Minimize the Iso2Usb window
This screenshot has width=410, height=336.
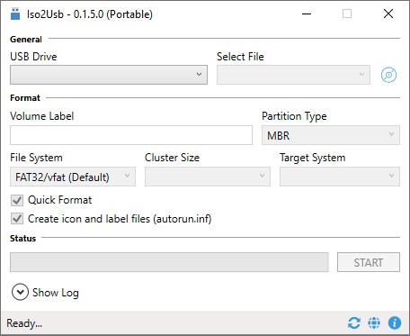click(307, 14)
